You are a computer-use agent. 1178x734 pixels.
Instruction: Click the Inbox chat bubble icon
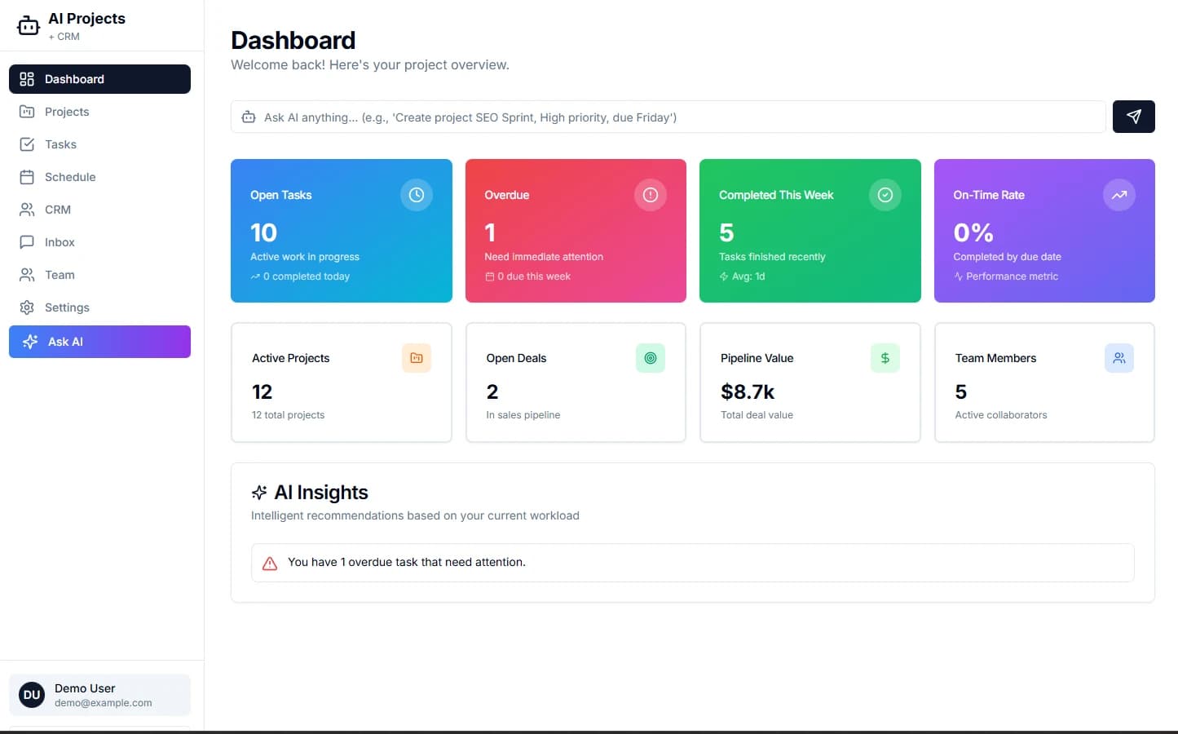coord(26,242)
